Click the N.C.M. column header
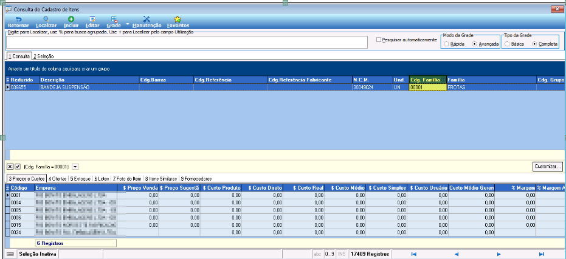This screenshot has width=566, height=259. pyautogui.click(x=372, y=80)
